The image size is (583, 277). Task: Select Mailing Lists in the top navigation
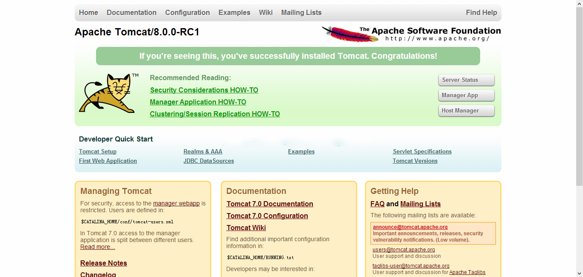(301, 13)
